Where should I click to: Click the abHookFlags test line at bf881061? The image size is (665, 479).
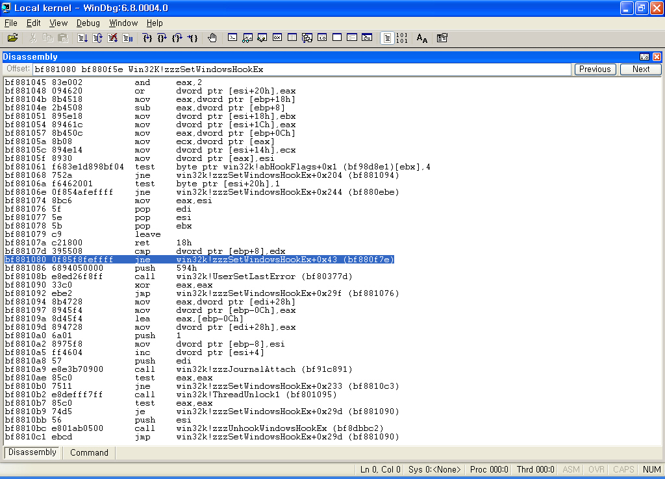point(218,167)
